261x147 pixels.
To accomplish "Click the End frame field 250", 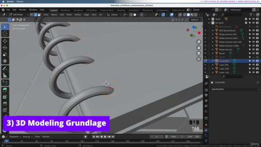I will coord(193,137).
